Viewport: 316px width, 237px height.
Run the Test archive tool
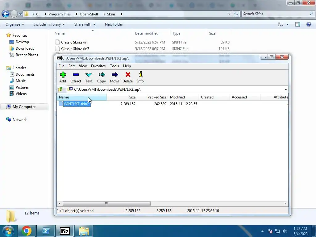pos(89,77)
